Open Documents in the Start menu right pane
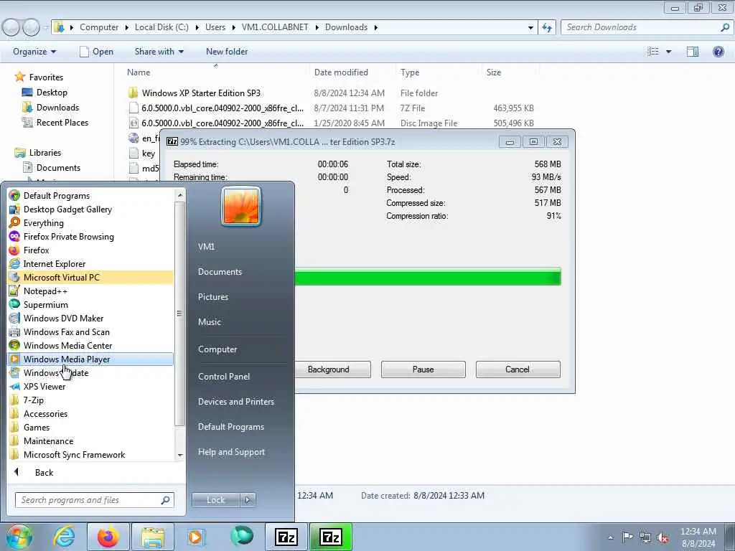 [x=220, y=272]
